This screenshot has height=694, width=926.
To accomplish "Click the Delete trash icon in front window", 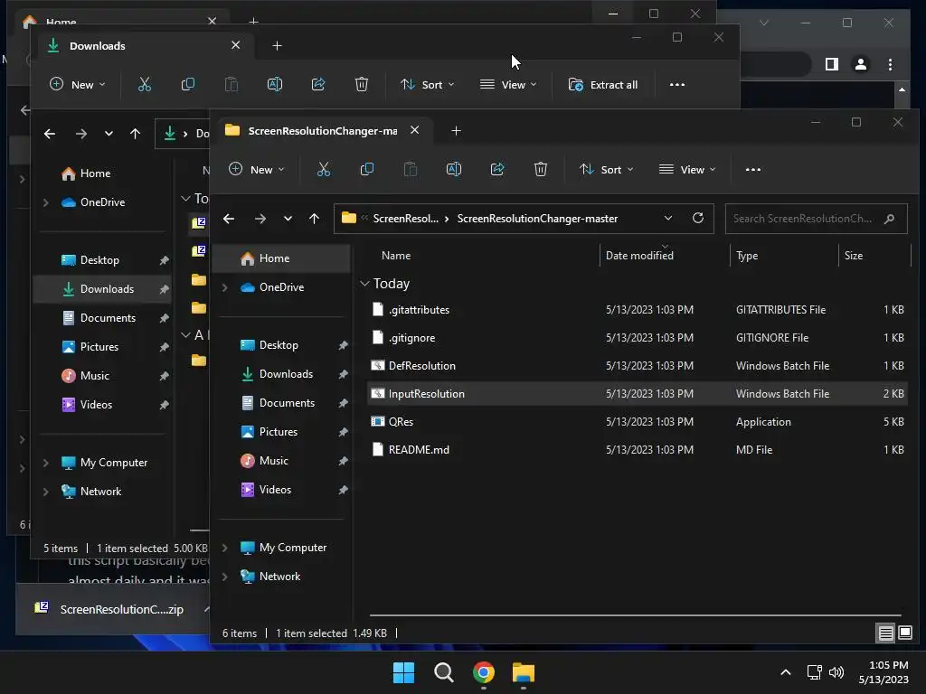I will (x=541, y=169).
